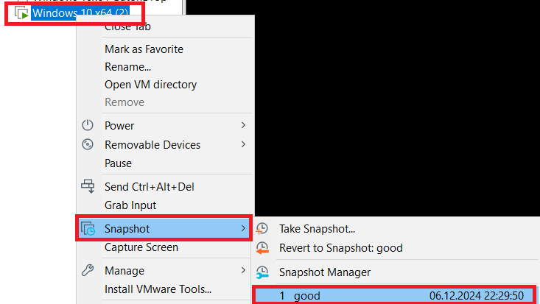This screenshot has width=540, height=304.
Task: Click the Removable Devices disc icon
Action: (88, 144)
